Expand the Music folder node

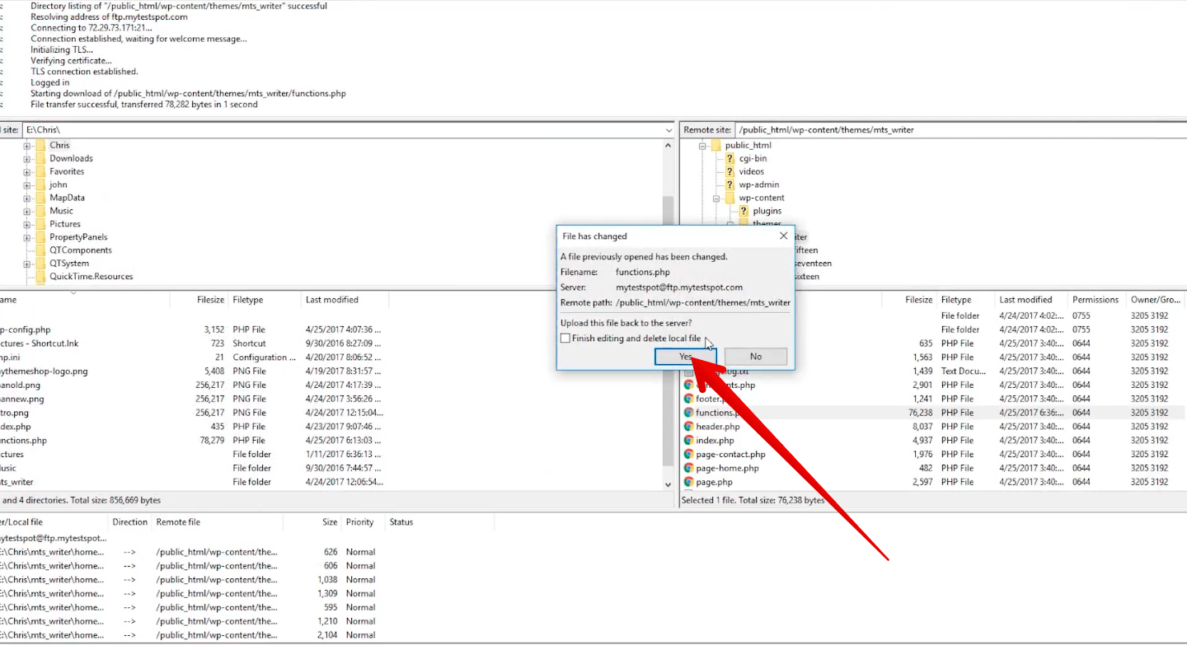27,211
